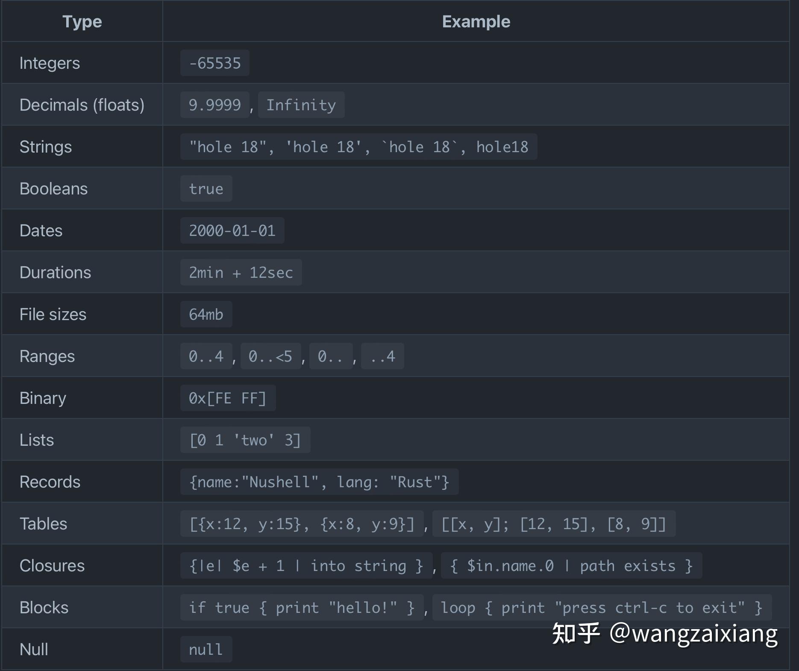
Task: Click the hole 18 strings example
Action: (358, 147)
